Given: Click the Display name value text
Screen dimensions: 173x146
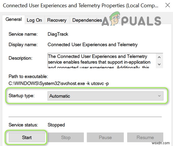Looking at the screenshot, I should coord(93,45).
